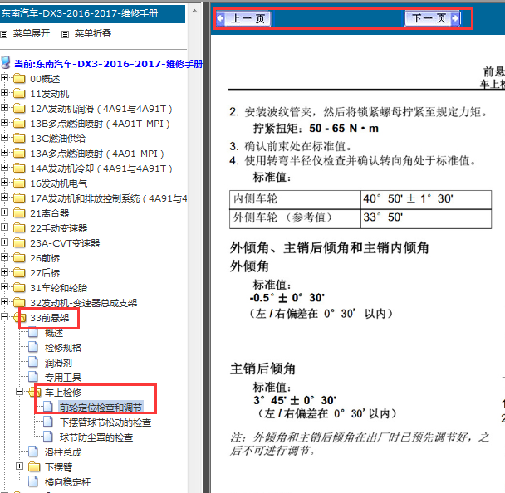The height and width of the screenshot is (493, 505).
Task: Open the 球节防尘罩的检查 page
Action: pyautogui.click(x=96, y=437)
